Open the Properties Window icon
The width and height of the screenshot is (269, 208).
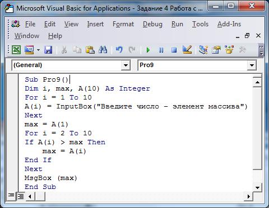pyautogui.click(x=216, y=50)
